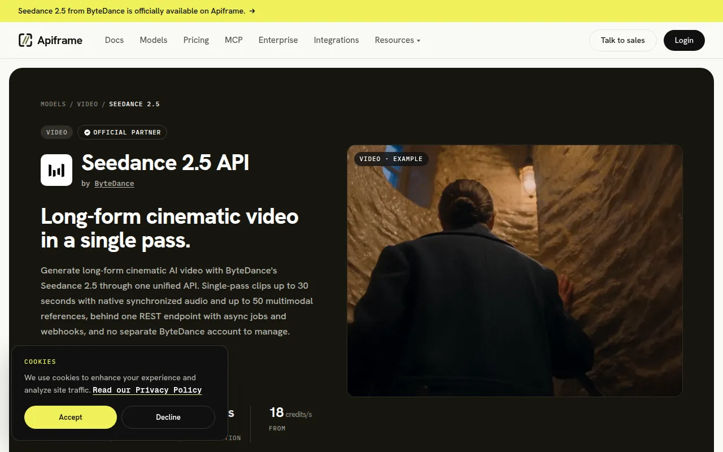
Task: Click the Login button
Action: 684,40
